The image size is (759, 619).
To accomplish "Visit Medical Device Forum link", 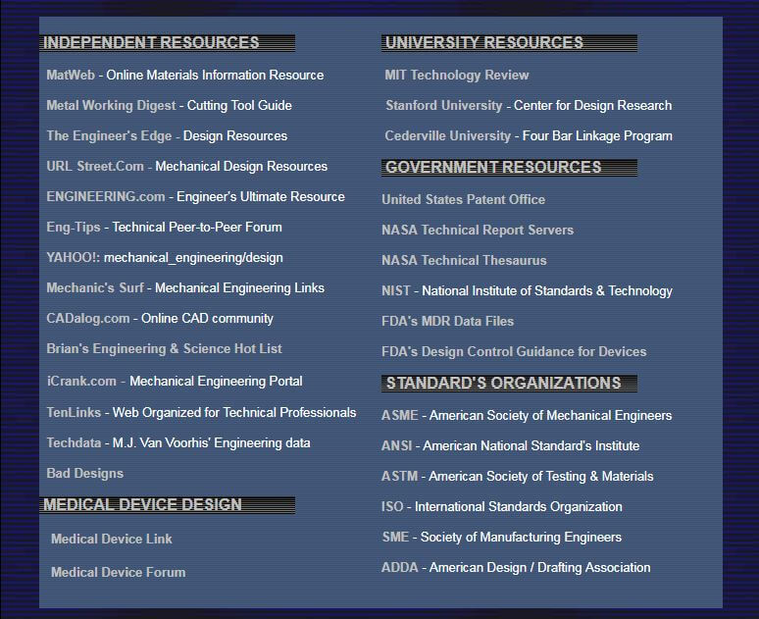I will coord(119,573).
